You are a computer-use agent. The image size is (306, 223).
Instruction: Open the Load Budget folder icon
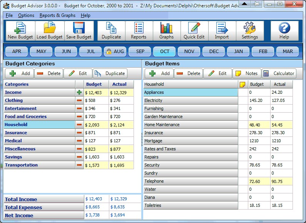pyautogui.click(x=49, y=28)
